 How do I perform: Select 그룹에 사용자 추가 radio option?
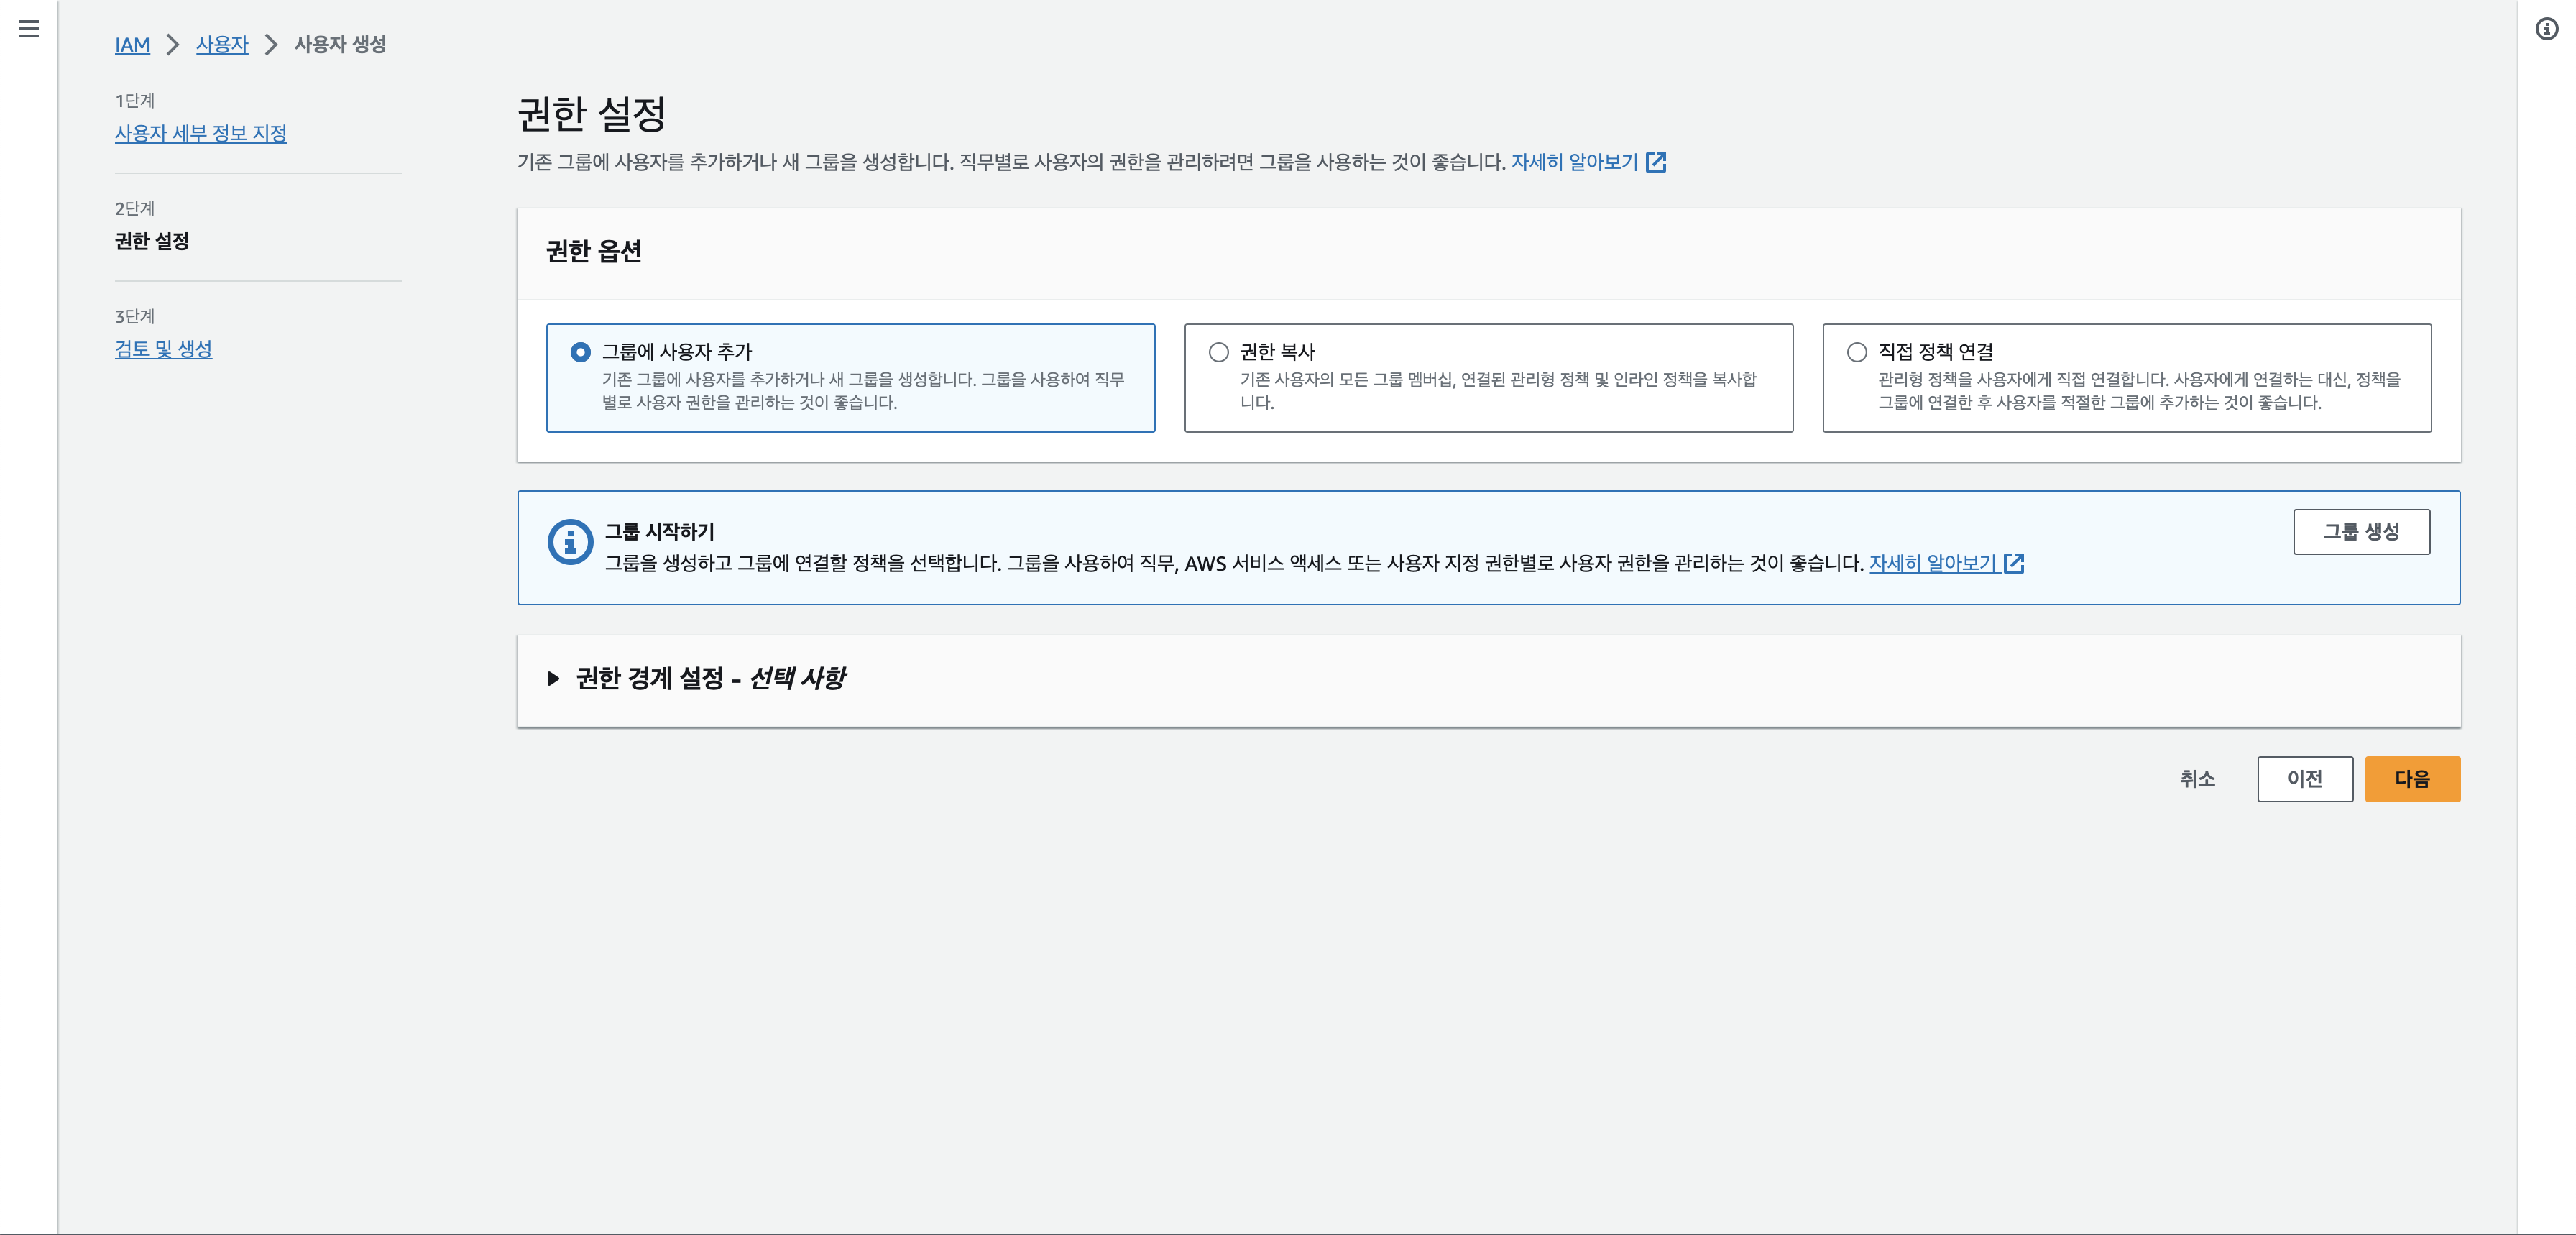click(x=580, y=352)
